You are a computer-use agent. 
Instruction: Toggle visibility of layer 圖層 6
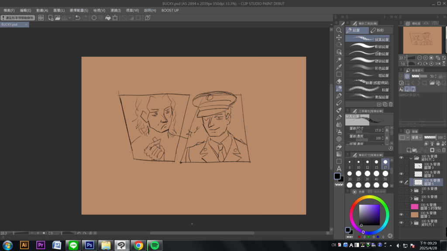pyautogui.click(x=402, y=182)
